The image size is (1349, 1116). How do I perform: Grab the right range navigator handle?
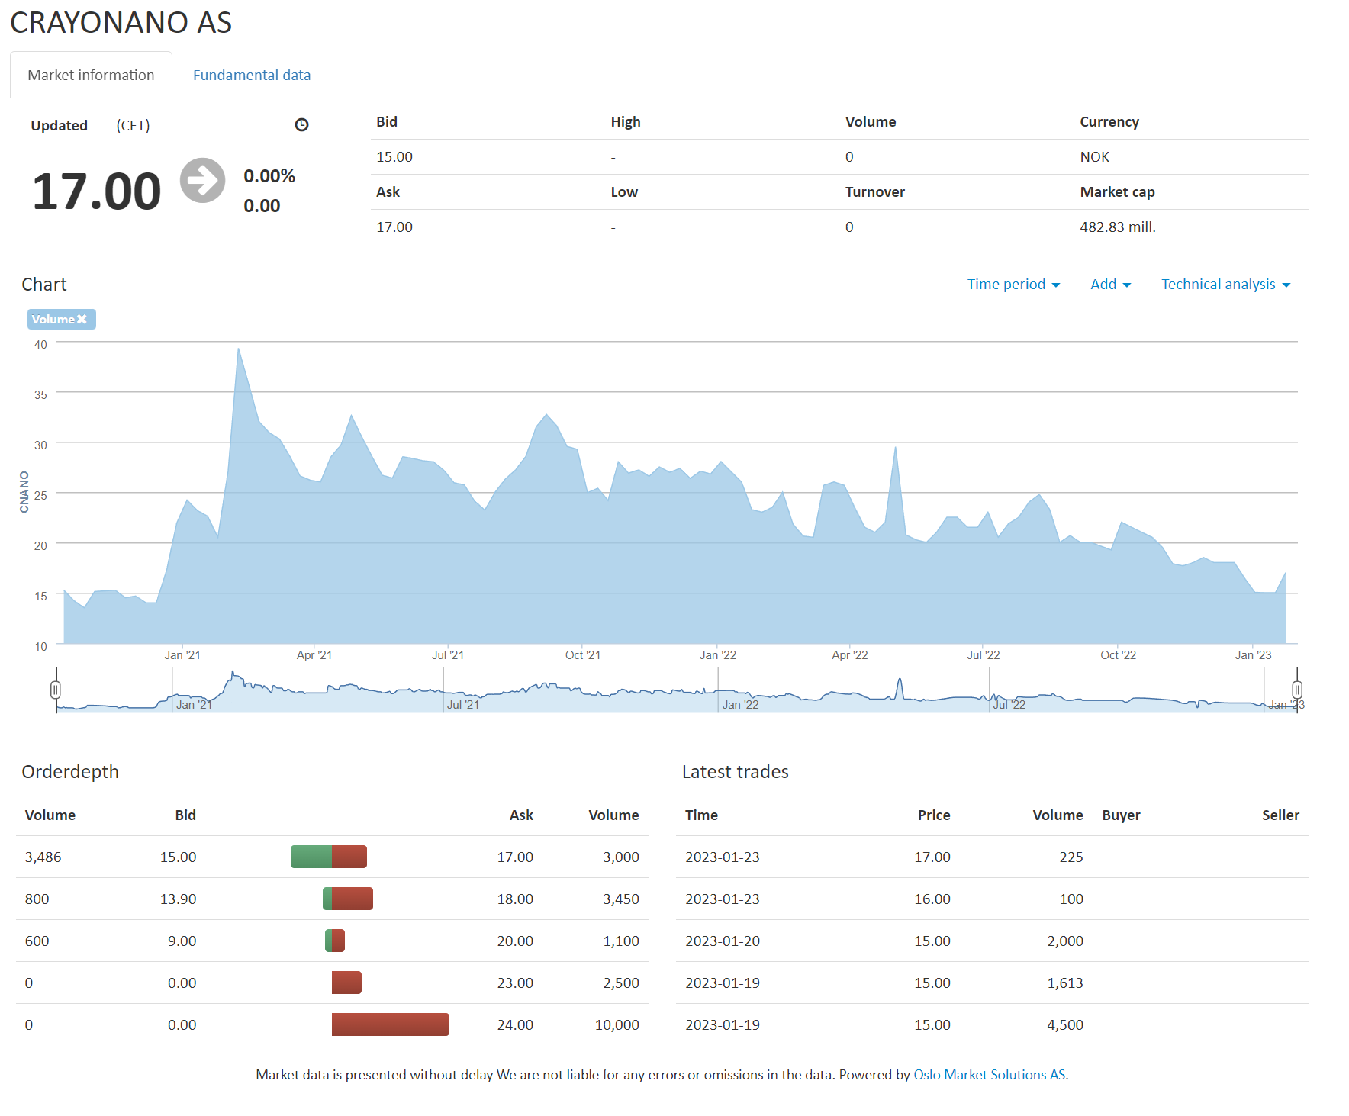click(1297, 690)
